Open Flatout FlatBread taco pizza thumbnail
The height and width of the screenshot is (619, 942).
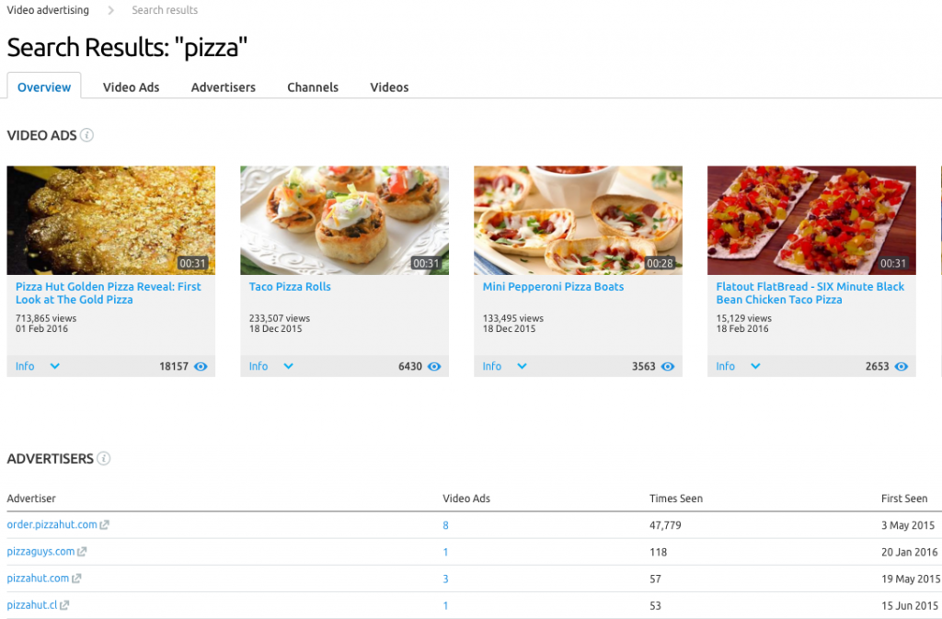[x=811, y=221]
